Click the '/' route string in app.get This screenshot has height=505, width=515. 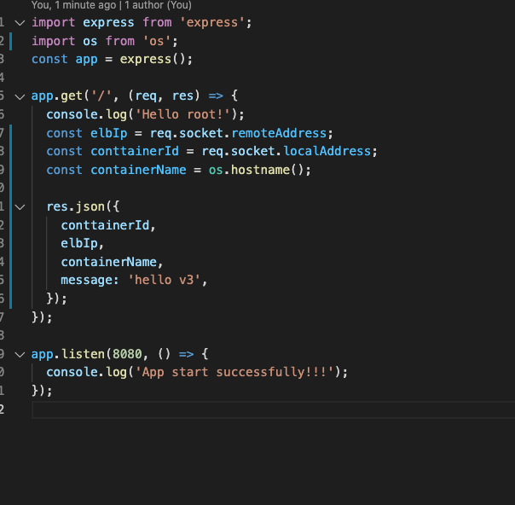[x=101, y=96]
